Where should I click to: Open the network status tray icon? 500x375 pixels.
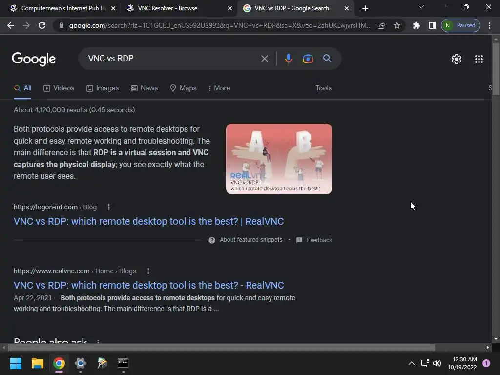[425, 363]
